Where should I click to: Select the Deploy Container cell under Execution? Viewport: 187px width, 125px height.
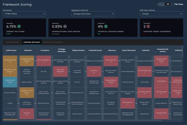point(27,82)
